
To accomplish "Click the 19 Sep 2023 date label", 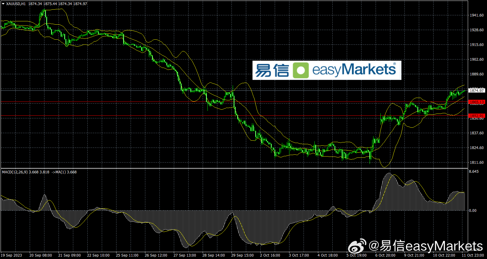I will [11, 255].
